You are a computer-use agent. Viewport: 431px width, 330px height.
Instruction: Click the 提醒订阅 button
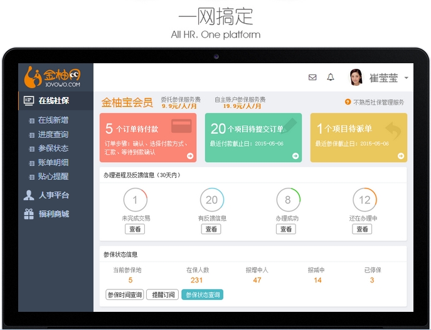click(x=163, y=294)
